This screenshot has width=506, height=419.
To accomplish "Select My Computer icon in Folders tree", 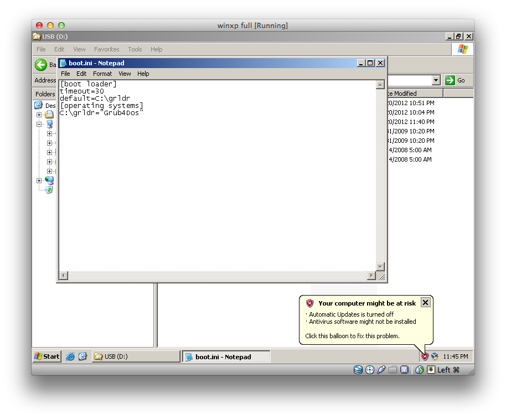I will [x=49, y=124].
